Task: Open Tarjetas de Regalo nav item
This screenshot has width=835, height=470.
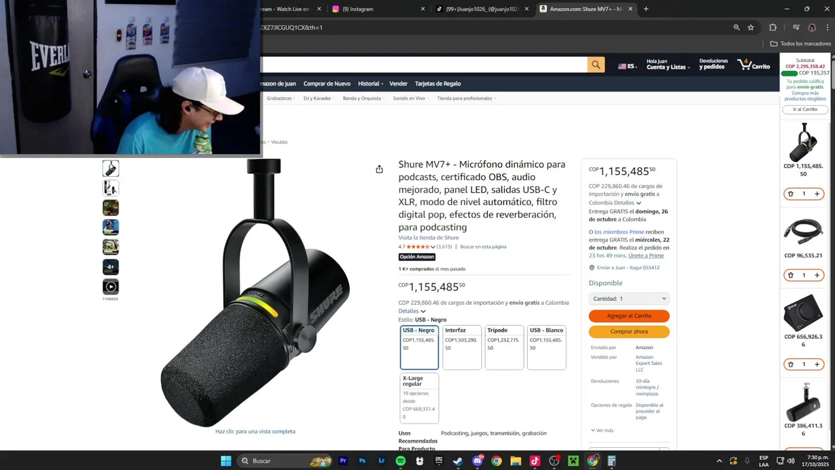Action: 438,84
